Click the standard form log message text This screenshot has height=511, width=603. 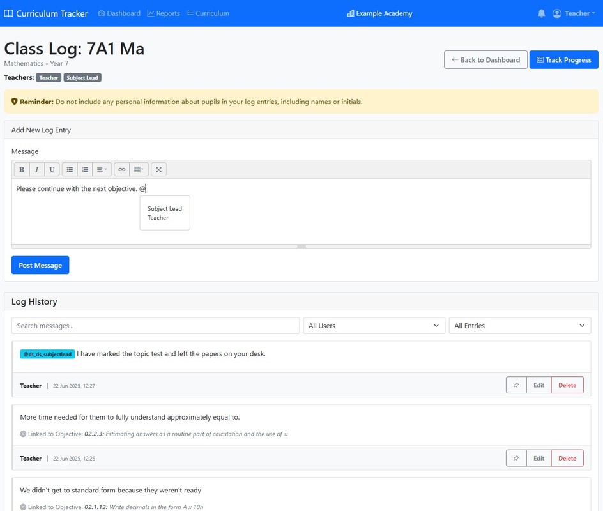click(x=111, y=490)
